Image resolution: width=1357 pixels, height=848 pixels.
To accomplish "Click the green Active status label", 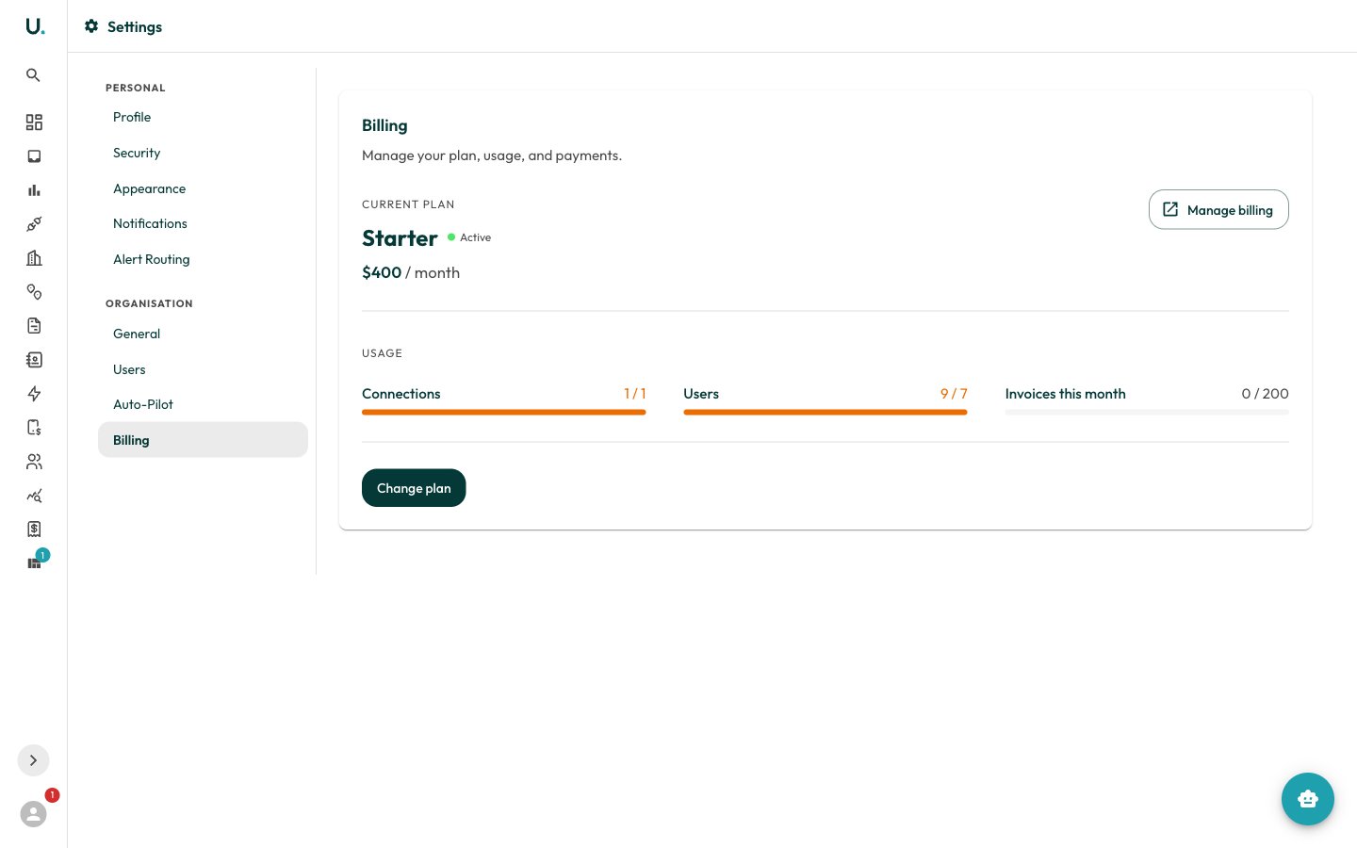I will point(469,237).
